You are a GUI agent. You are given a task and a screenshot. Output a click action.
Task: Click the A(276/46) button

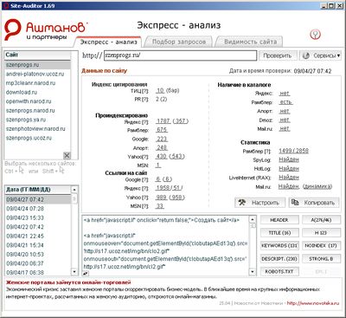321,220
